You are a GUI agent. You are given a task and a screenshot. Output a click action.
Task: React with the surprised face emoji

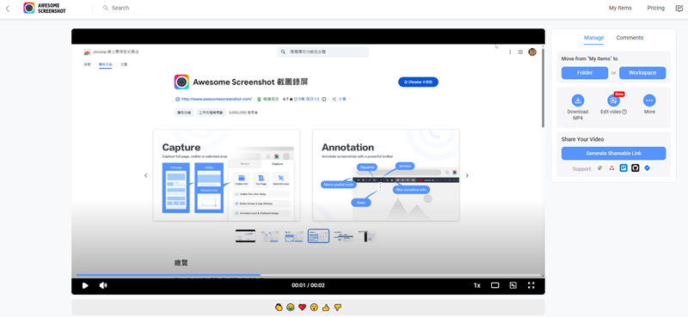tap(314, 308)
